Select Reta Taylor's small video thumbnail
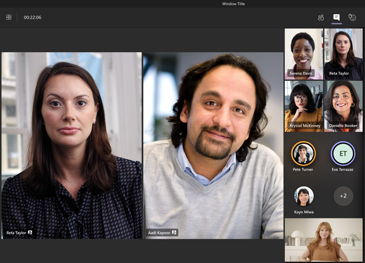The height and width of the screenshot is (263, 365). click(343, 53)
